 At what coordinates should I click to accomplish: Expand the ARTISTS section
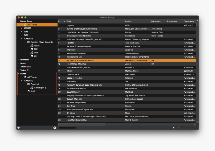click(21, 28)
